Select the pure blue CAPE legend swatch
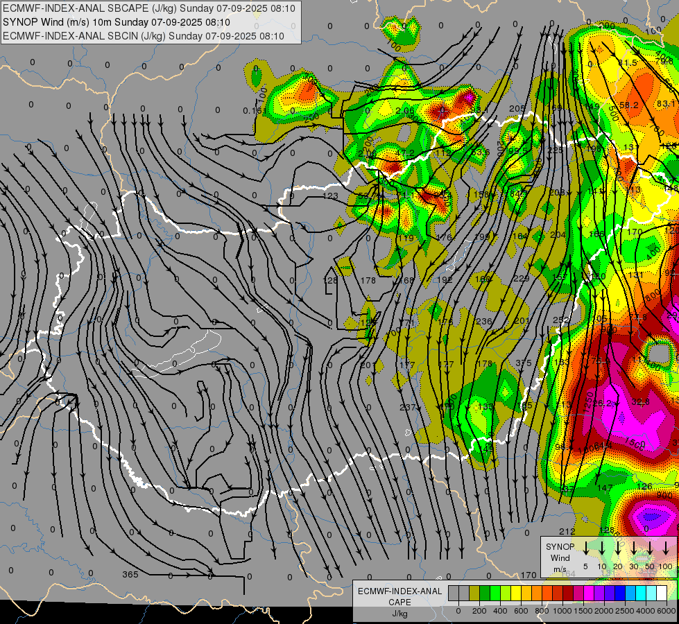The height and width of the screenshot is (624, 679). 619,593
